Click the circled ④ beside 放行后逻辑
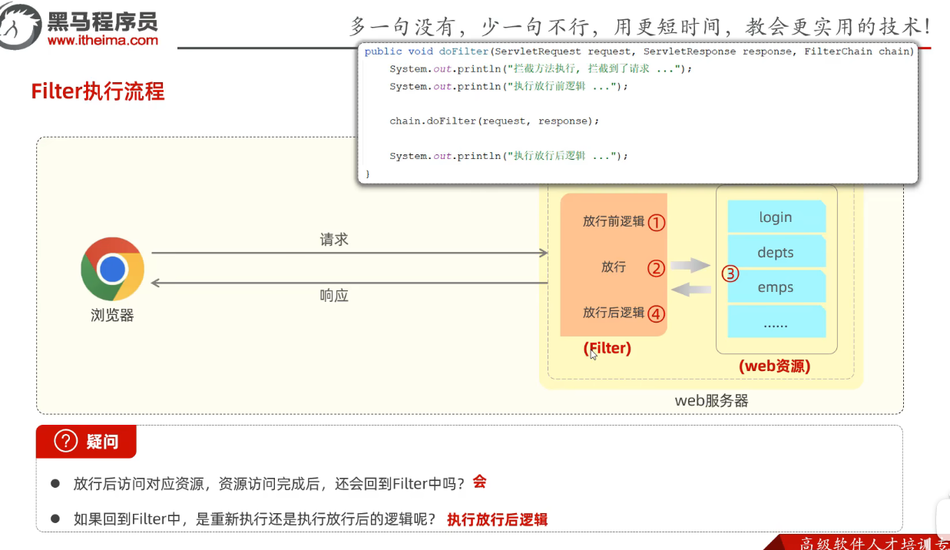The height and width of the screenshot is (550, 950). coord(654,313)
